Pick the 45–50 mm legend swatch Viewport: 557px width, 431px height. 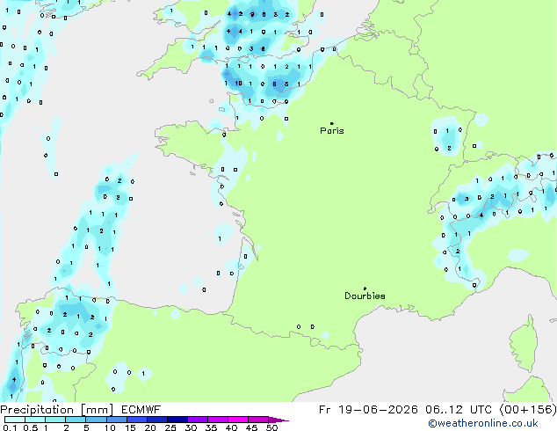pos(258,420)
